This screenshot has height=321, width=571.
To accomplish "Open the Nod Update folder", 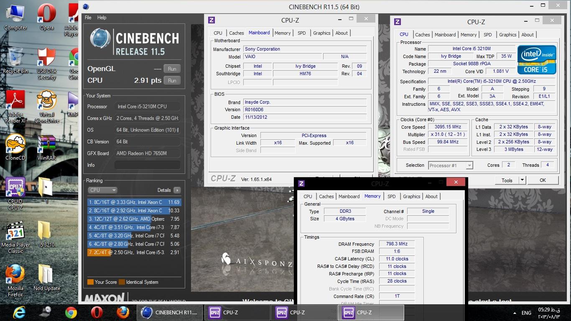I will tap(47, 278).
